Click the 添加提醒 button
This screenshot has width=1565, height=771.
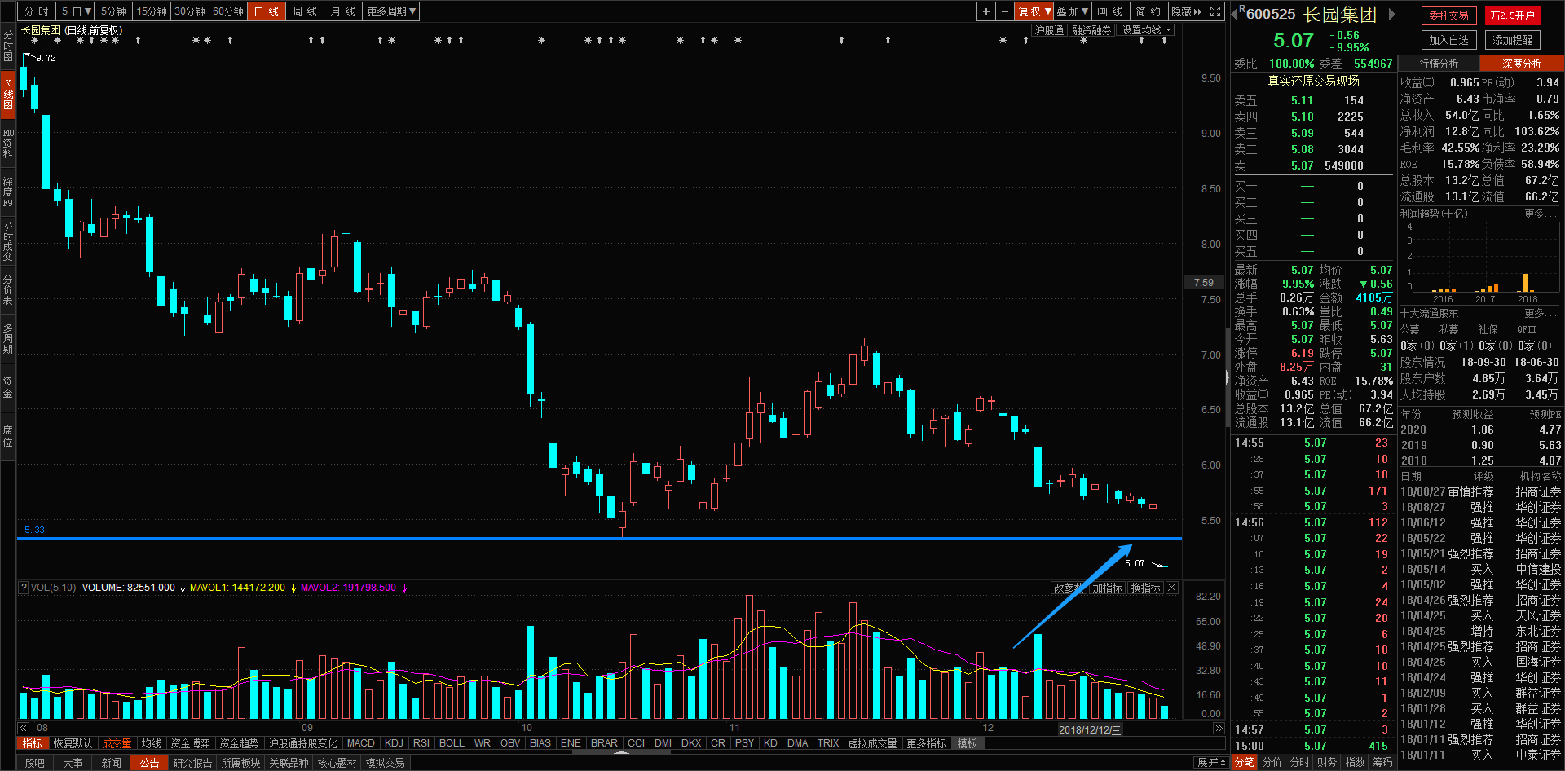coord(1513,40)
